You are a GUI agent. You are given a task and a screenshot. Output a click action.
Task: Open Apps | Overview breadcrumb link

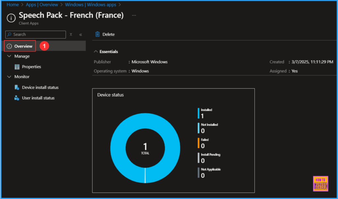click(x=42, y=5)
